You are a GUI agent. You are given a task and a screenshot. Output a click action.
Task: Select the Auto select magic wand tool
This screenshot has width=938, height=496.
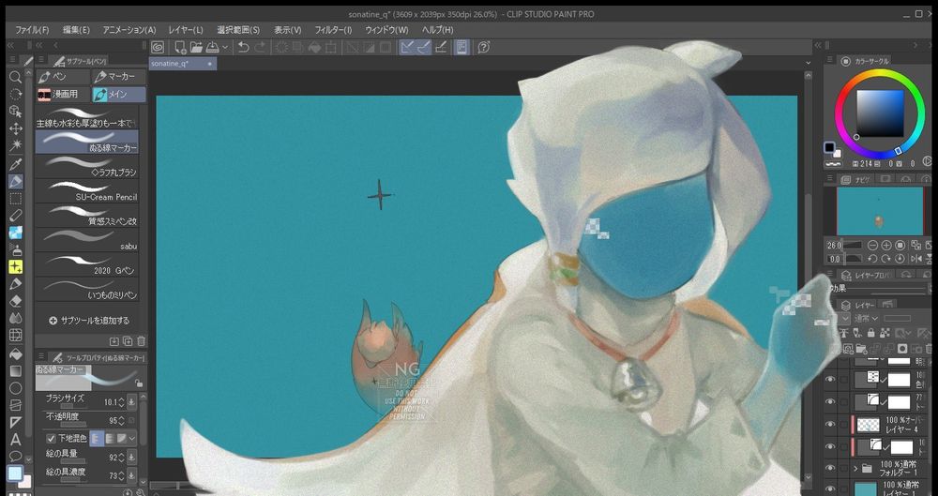coord(16,145)
